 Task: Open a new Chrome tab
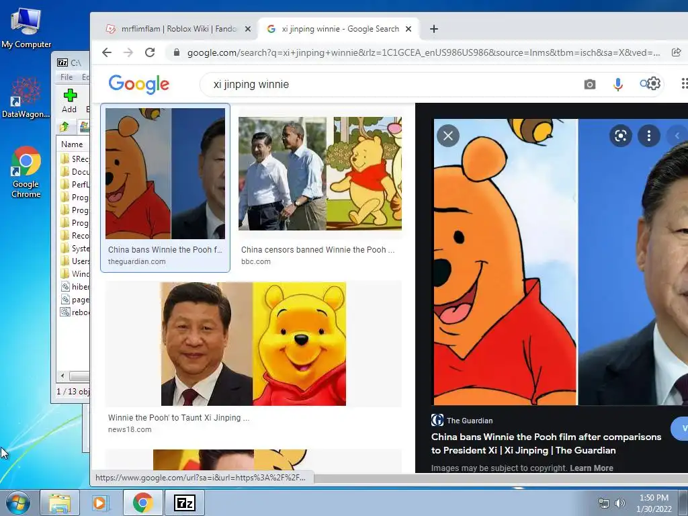(x=434, y=29)
